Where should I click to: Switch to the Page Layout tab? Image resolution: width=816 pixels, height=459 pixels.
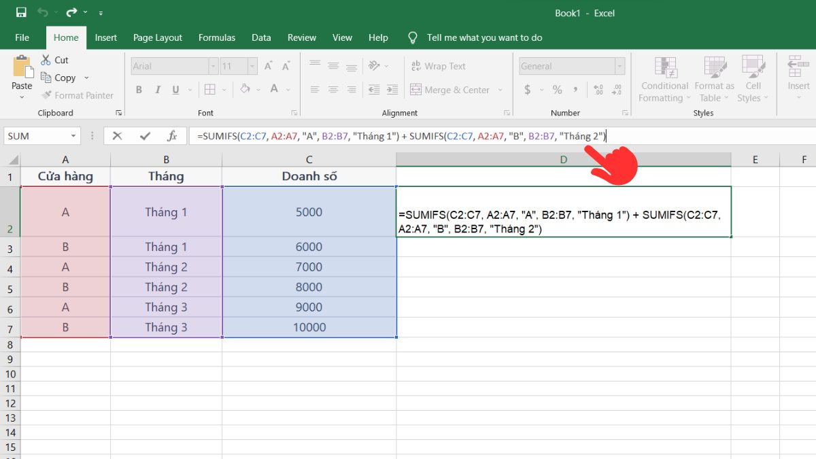point(158,37)
